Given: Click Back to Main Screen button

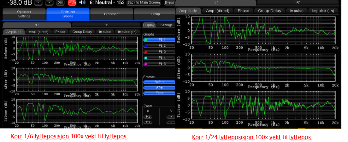Looking at the screenshot, I should [x=144, y=3].
